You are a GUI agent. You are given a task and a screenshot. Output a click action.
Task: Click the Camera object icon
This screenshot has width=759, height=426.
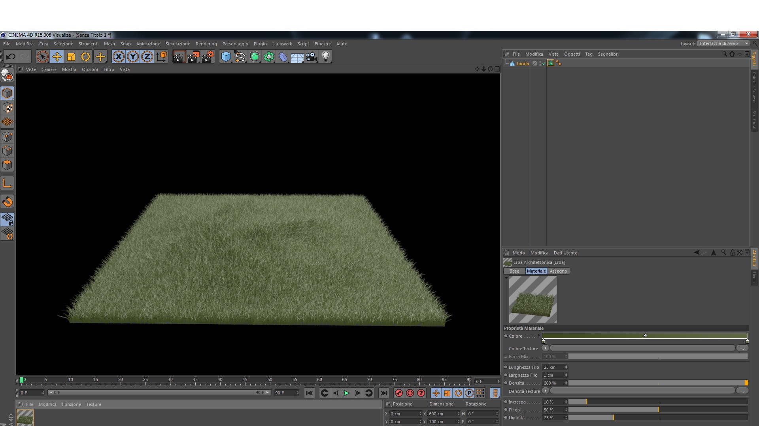click(312, 57)
